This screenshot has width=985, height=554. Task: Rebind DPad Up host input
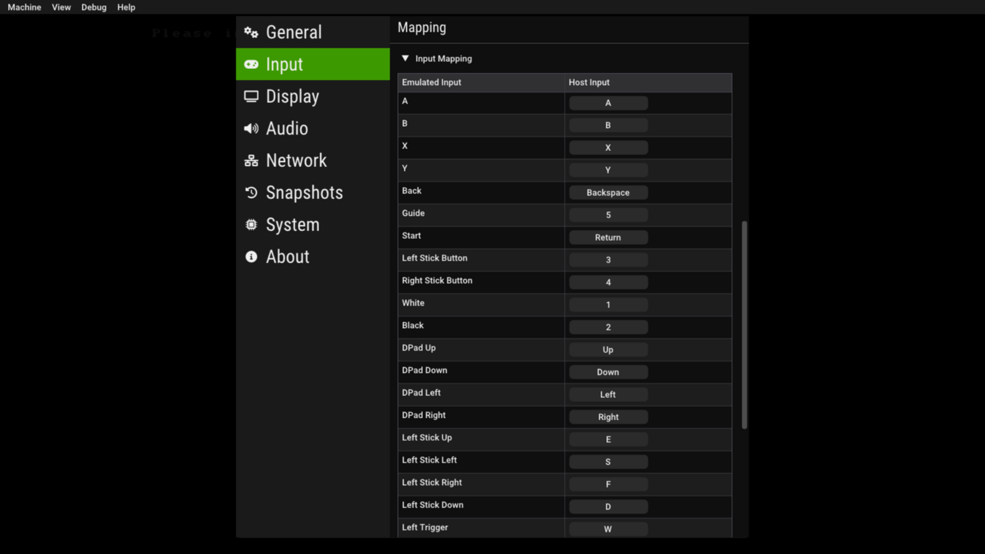tap(608, 350)
